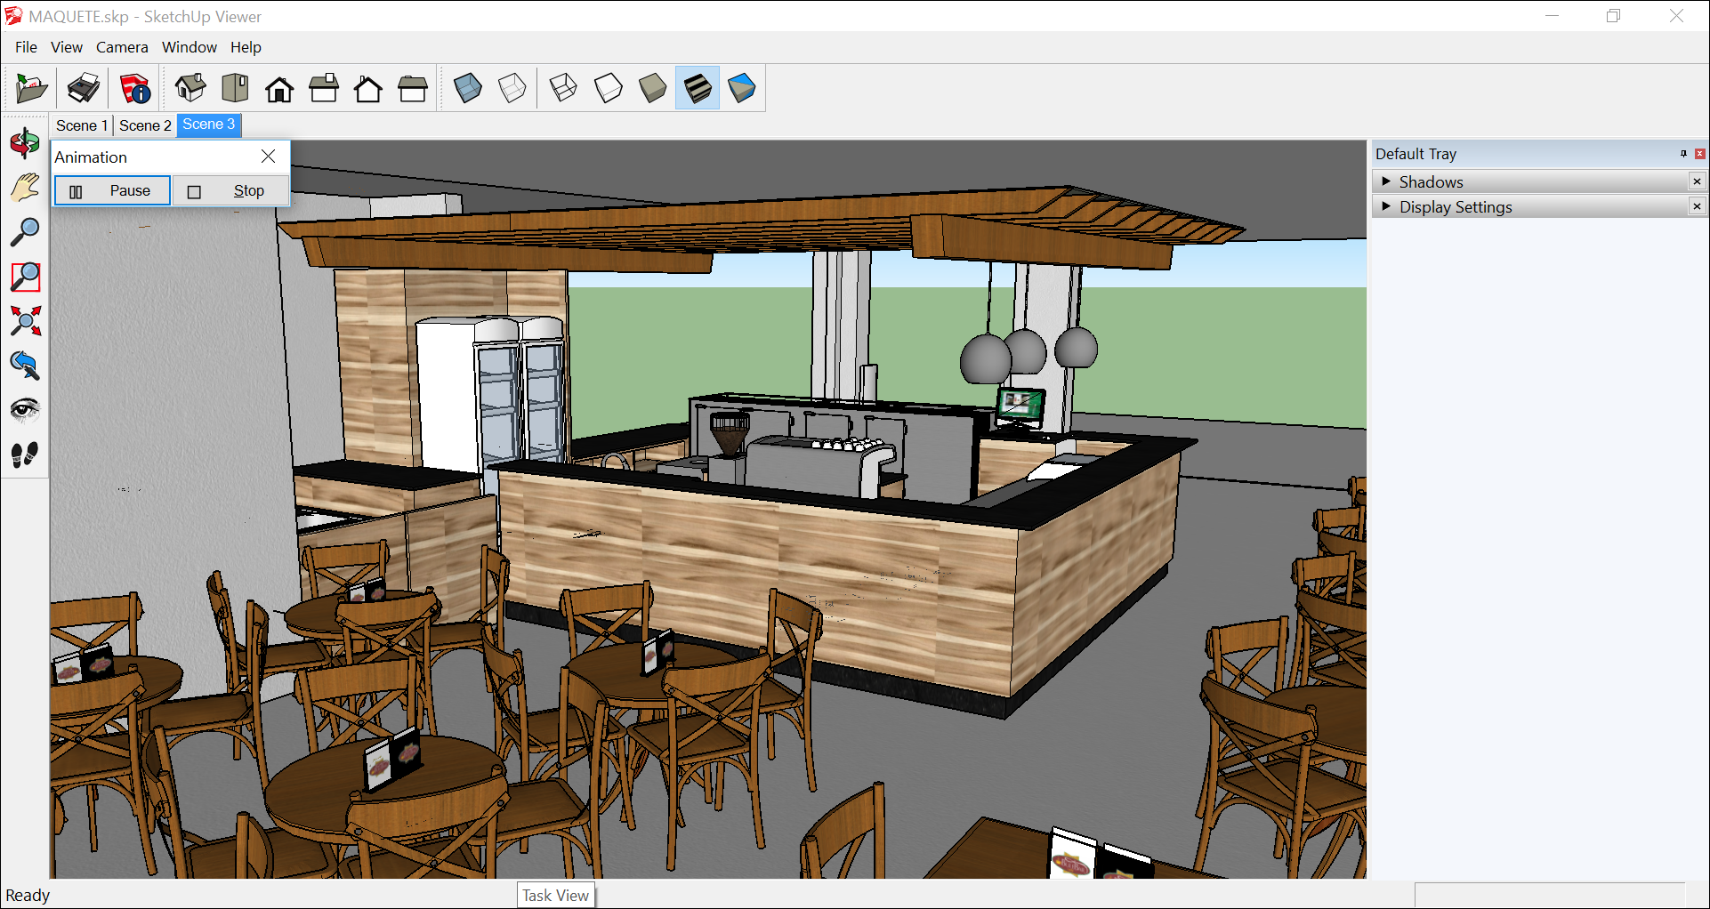The width and height of the screenshot is (1710, 909).
Task: Click the Print toolbar icon
Action: click(x=83, y=88)
